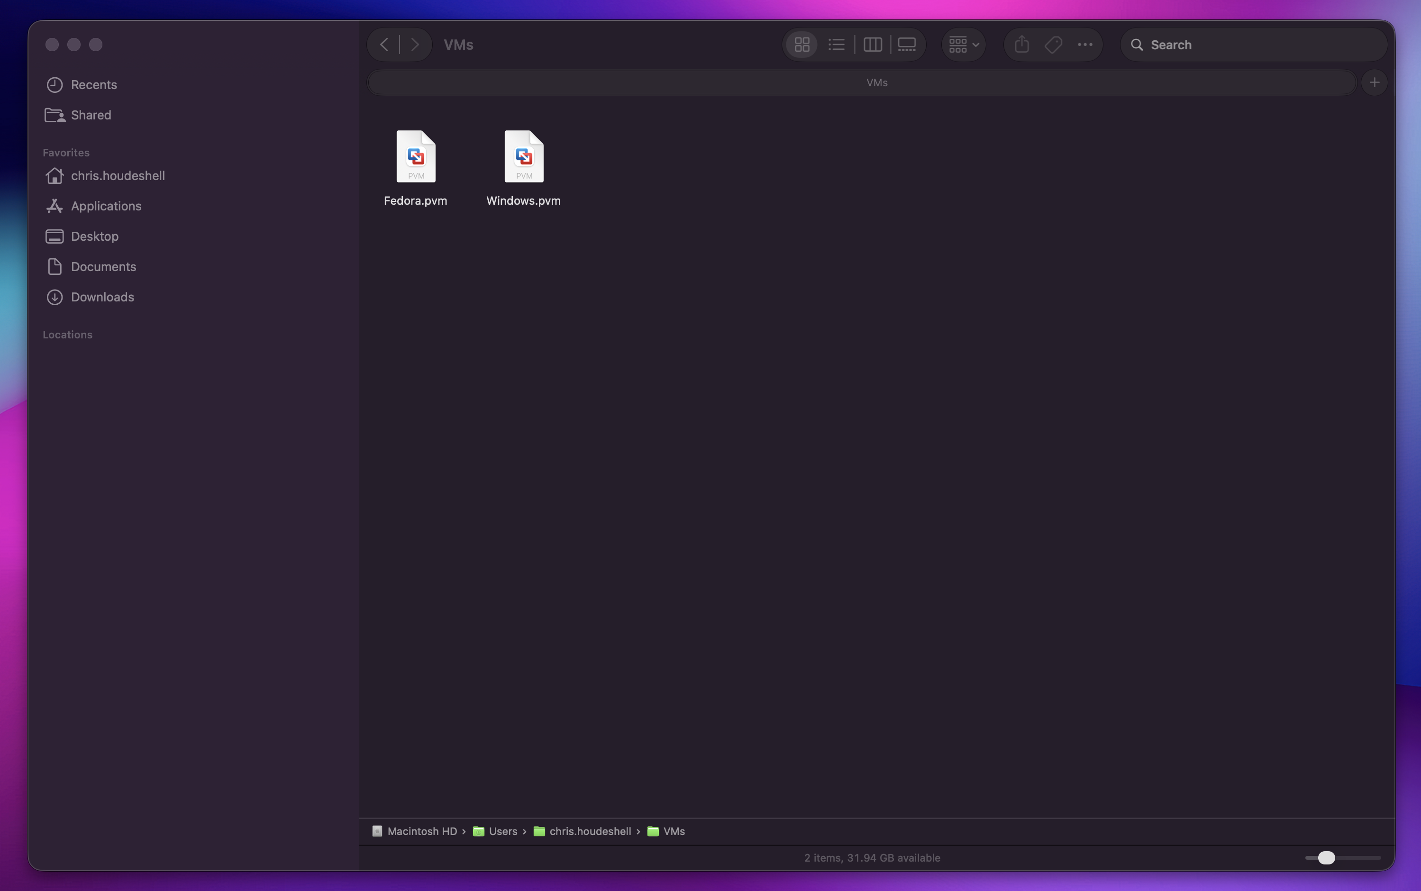Click the tag icon in toolbar
This screenshot has height=891, width=1421.
pyautogui.click(x=1053, y=45)
